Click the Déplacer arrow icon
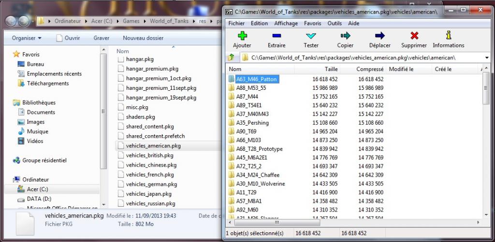The height and width of the screenshot is (242, 495). (x=379, y=36)
